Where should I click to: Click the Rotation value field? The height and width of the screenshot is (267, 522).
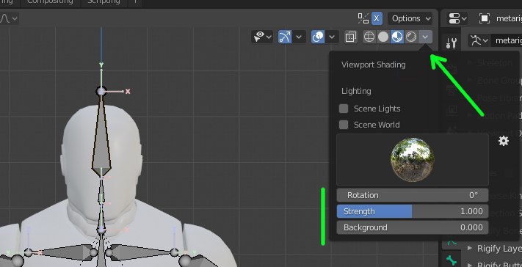coord(413,195)
